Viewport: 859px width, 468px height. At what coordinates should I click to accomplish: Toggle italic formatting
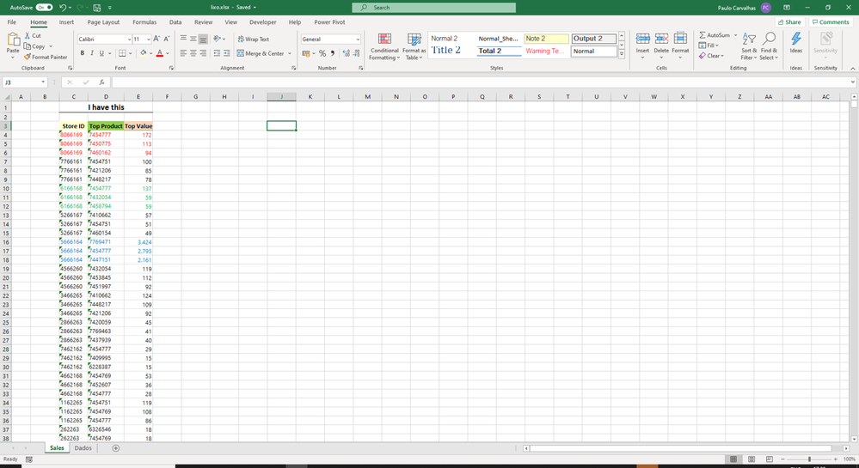click(x=91, y=53)
